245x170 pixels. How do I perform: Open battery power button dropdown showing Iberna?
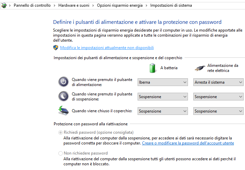163,82
